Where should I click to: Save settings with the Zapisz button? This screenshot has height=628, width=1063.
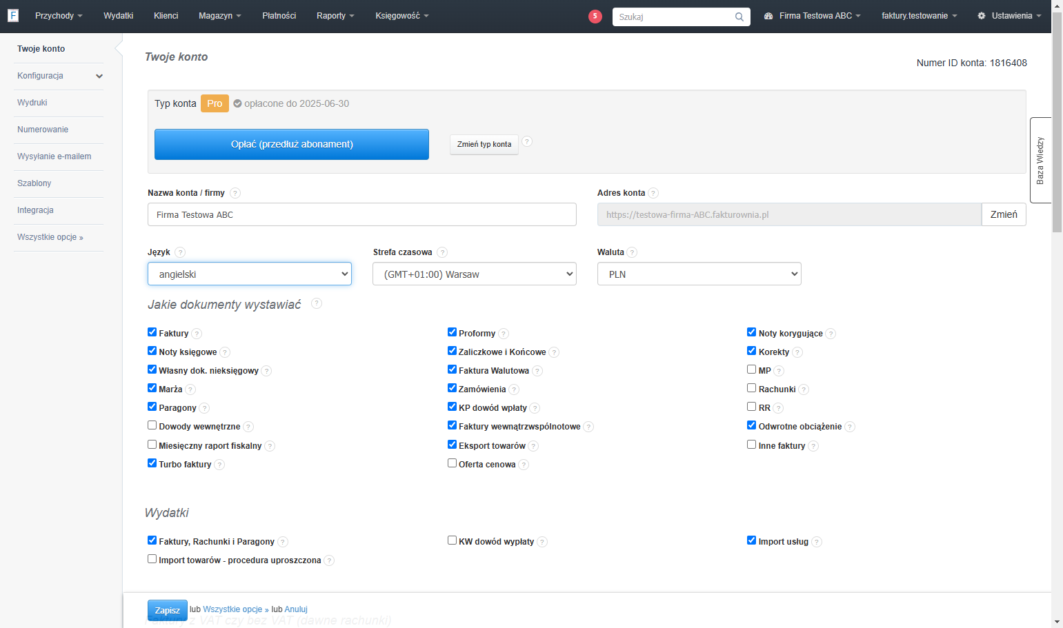pos(168,611)
